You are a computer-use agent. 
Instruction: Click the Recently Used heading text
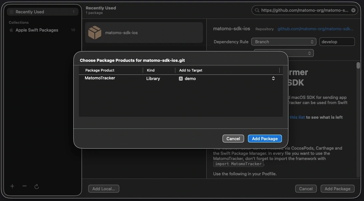coord(101,8)
